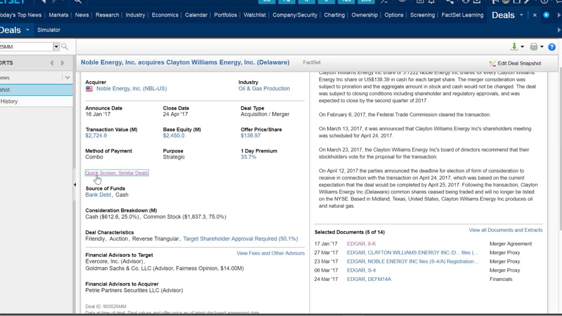Open the Screening tab
The height and width of the screenshot is (316, 562).
point(422,15)
